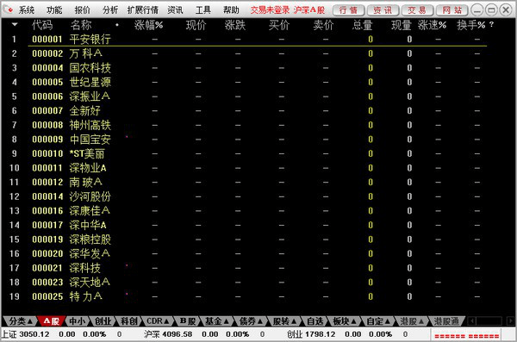Open the column list dropdown arrow
Screen dimensions: 517x342
point(15,24)
